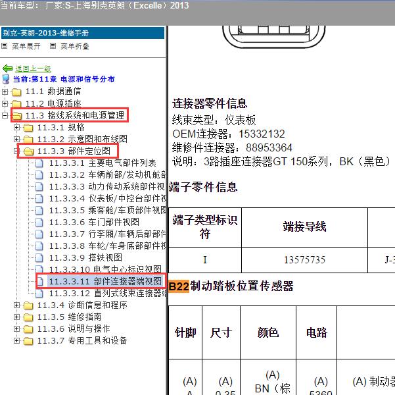Click the 当前:第11章 电源和信号分布 label
This screenshot has height=395, width=395.
(x=64, y=79)
